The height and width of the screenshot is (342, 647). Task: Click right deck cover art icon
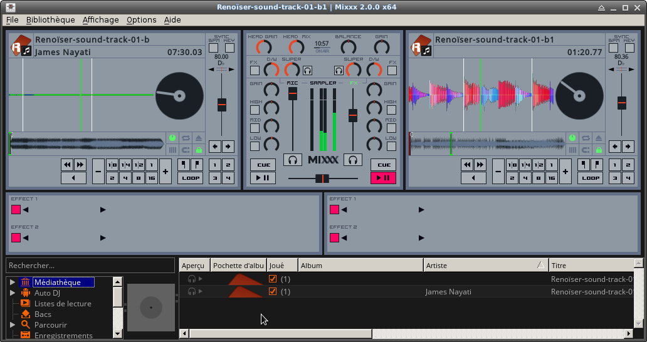pyautogui.click(x=422, y=45)
